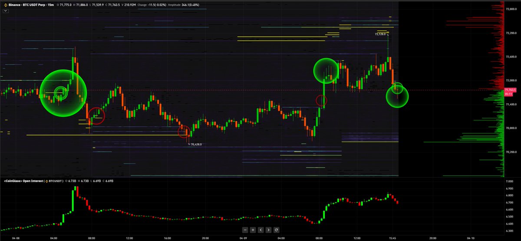
Task: Click the 15:45 time label on axis
Action: (x=394, y=238)
